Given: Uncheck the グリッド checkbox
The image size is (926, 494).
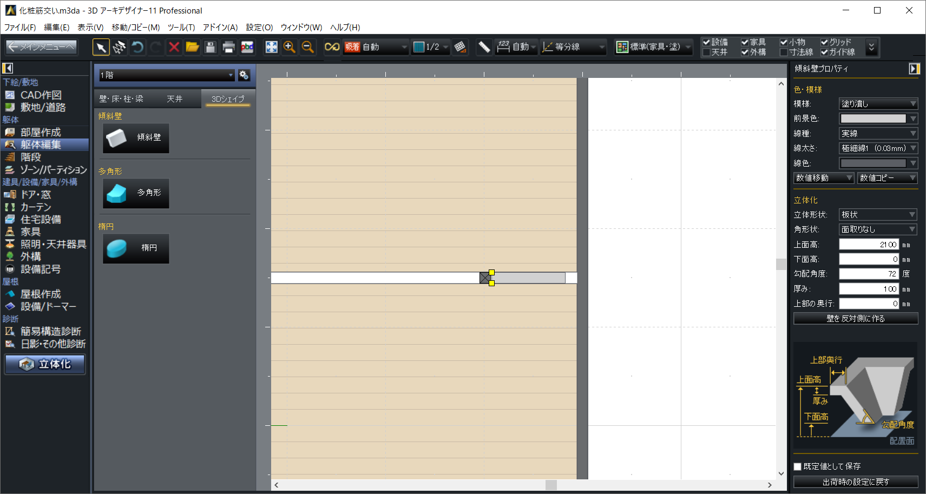Looking at the screenshot, I should (x=824, y=42).
